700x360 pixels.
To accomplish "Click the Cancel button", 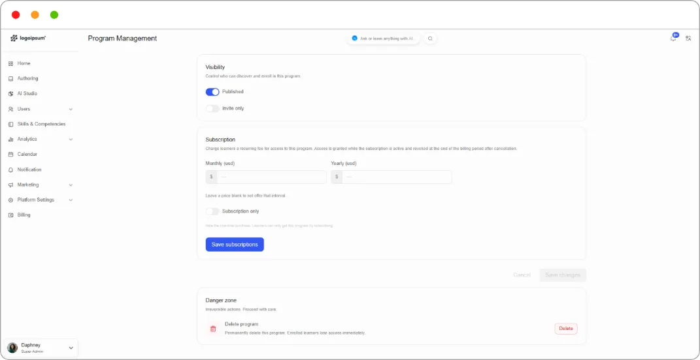I will (522, 275).
